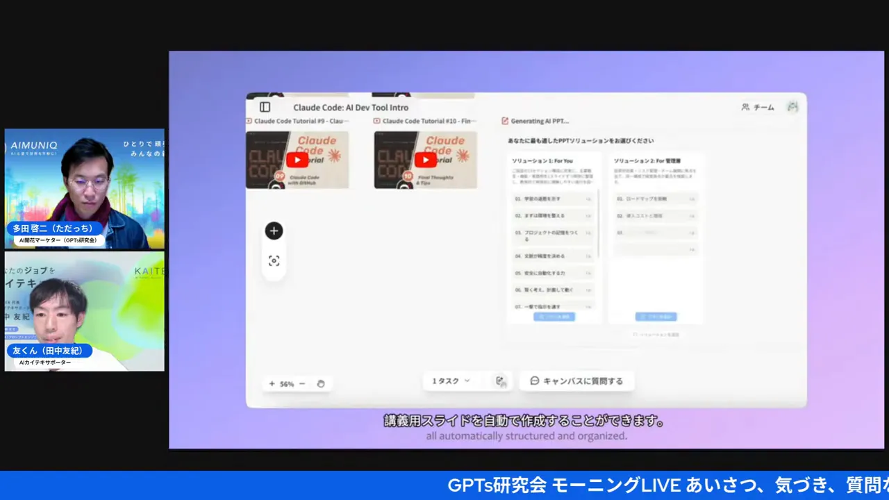Open the 1タスク dropdown menu
The height and width of the screenshot is (500, 889).
click(x=449, y=381)
